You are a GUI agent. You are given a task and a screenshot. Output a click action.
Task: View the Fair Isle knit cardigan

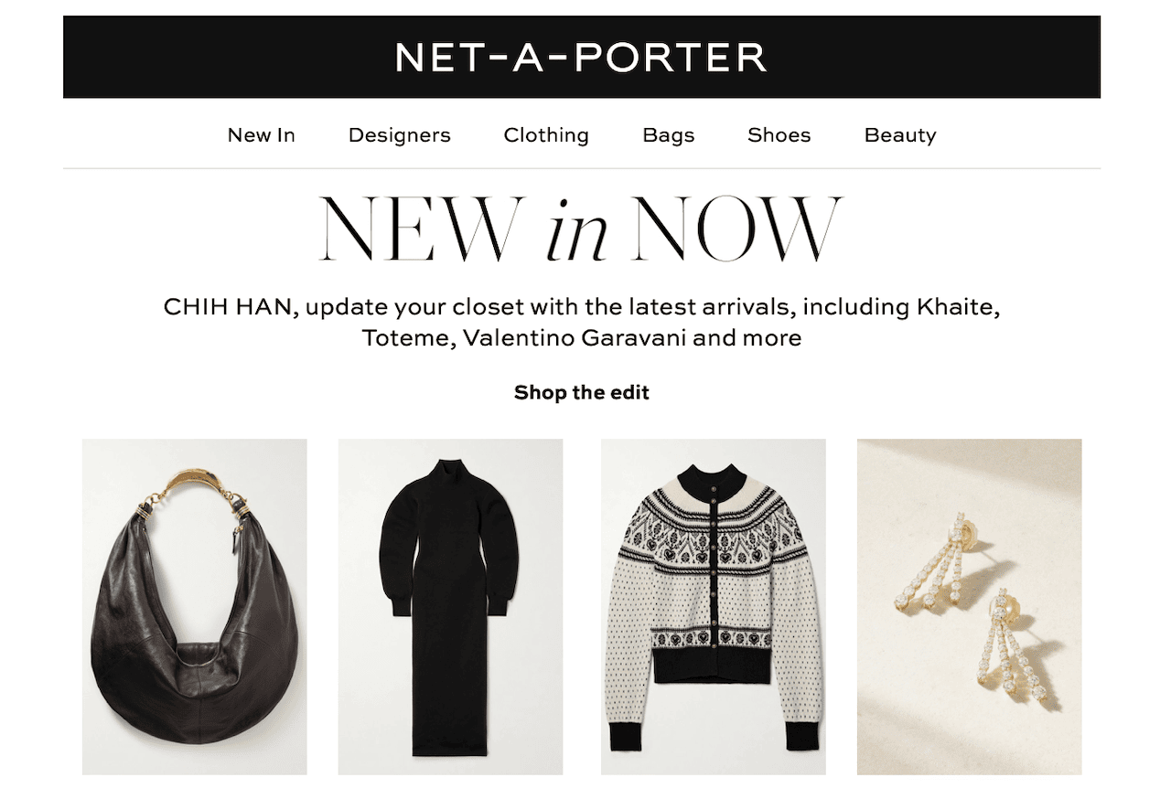tap(714, 607)
